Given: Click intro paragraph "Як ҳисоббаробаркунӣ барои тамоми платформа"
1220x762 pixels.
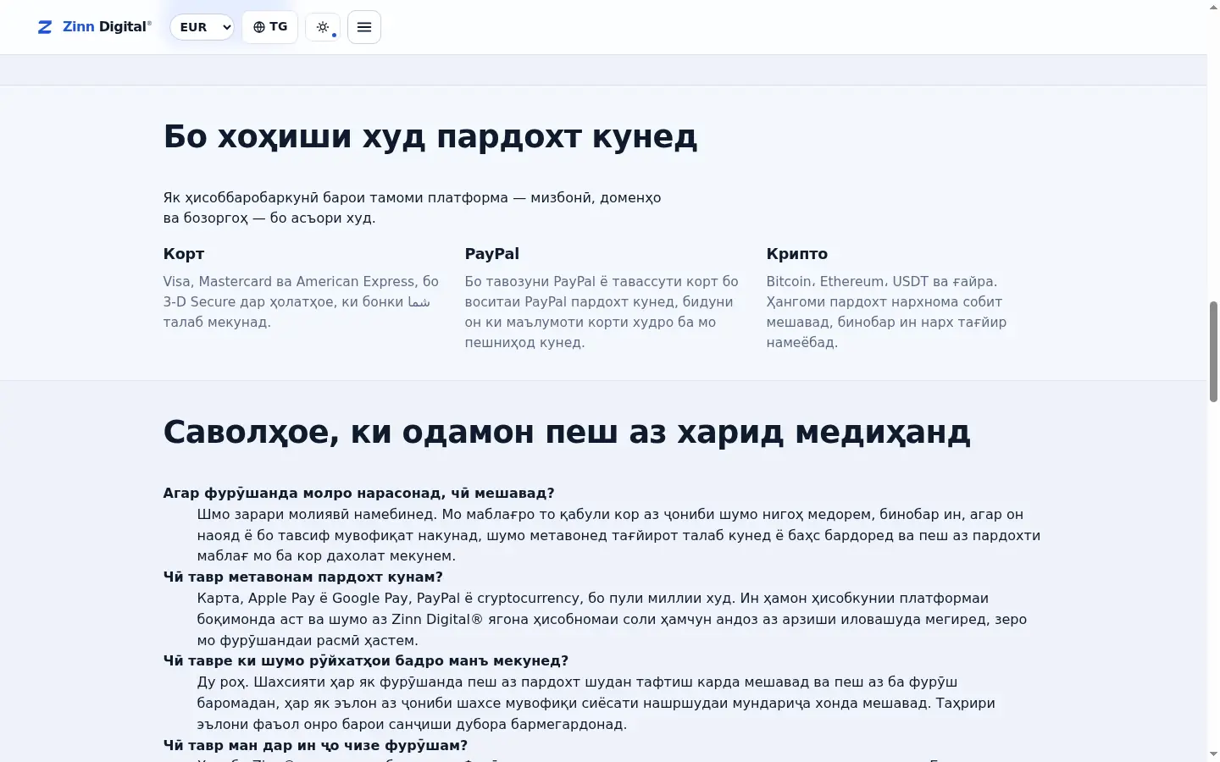Looking at the screenshot, I should [x=413, y=208].
